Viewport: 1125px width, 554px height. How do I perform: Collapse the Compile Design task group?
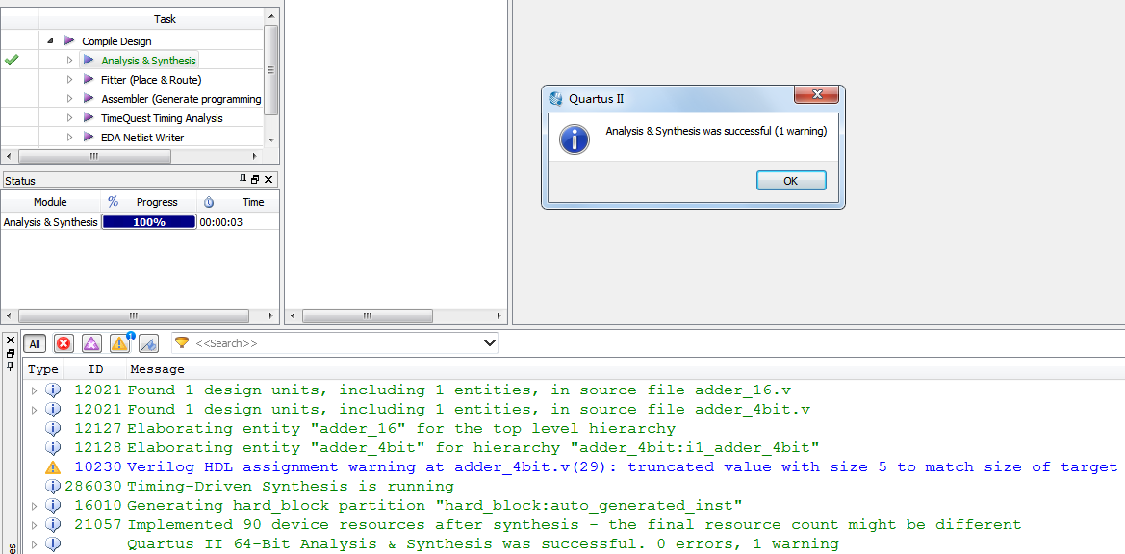click(x=50, y=41)
